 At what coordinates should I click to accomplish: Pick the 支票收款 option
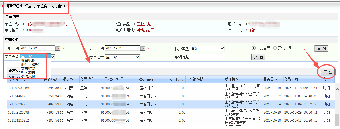click(x=28, y=68)
